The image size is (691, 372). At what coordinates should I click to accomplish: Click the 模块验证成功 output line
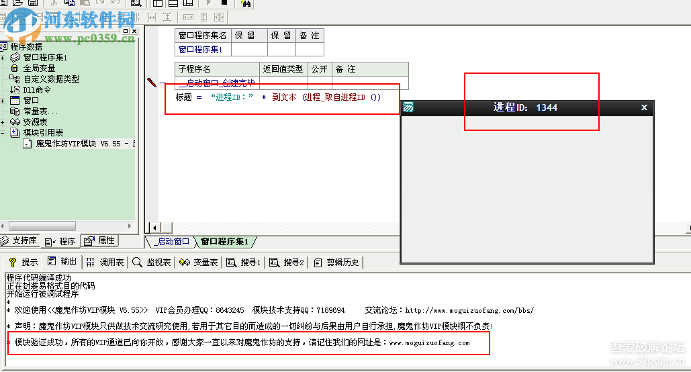pos(242,342)
